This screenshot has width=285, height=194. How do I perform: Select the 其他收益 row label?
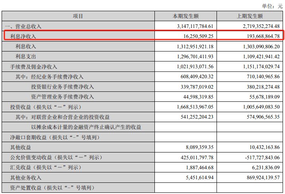[x=21, y=147]
